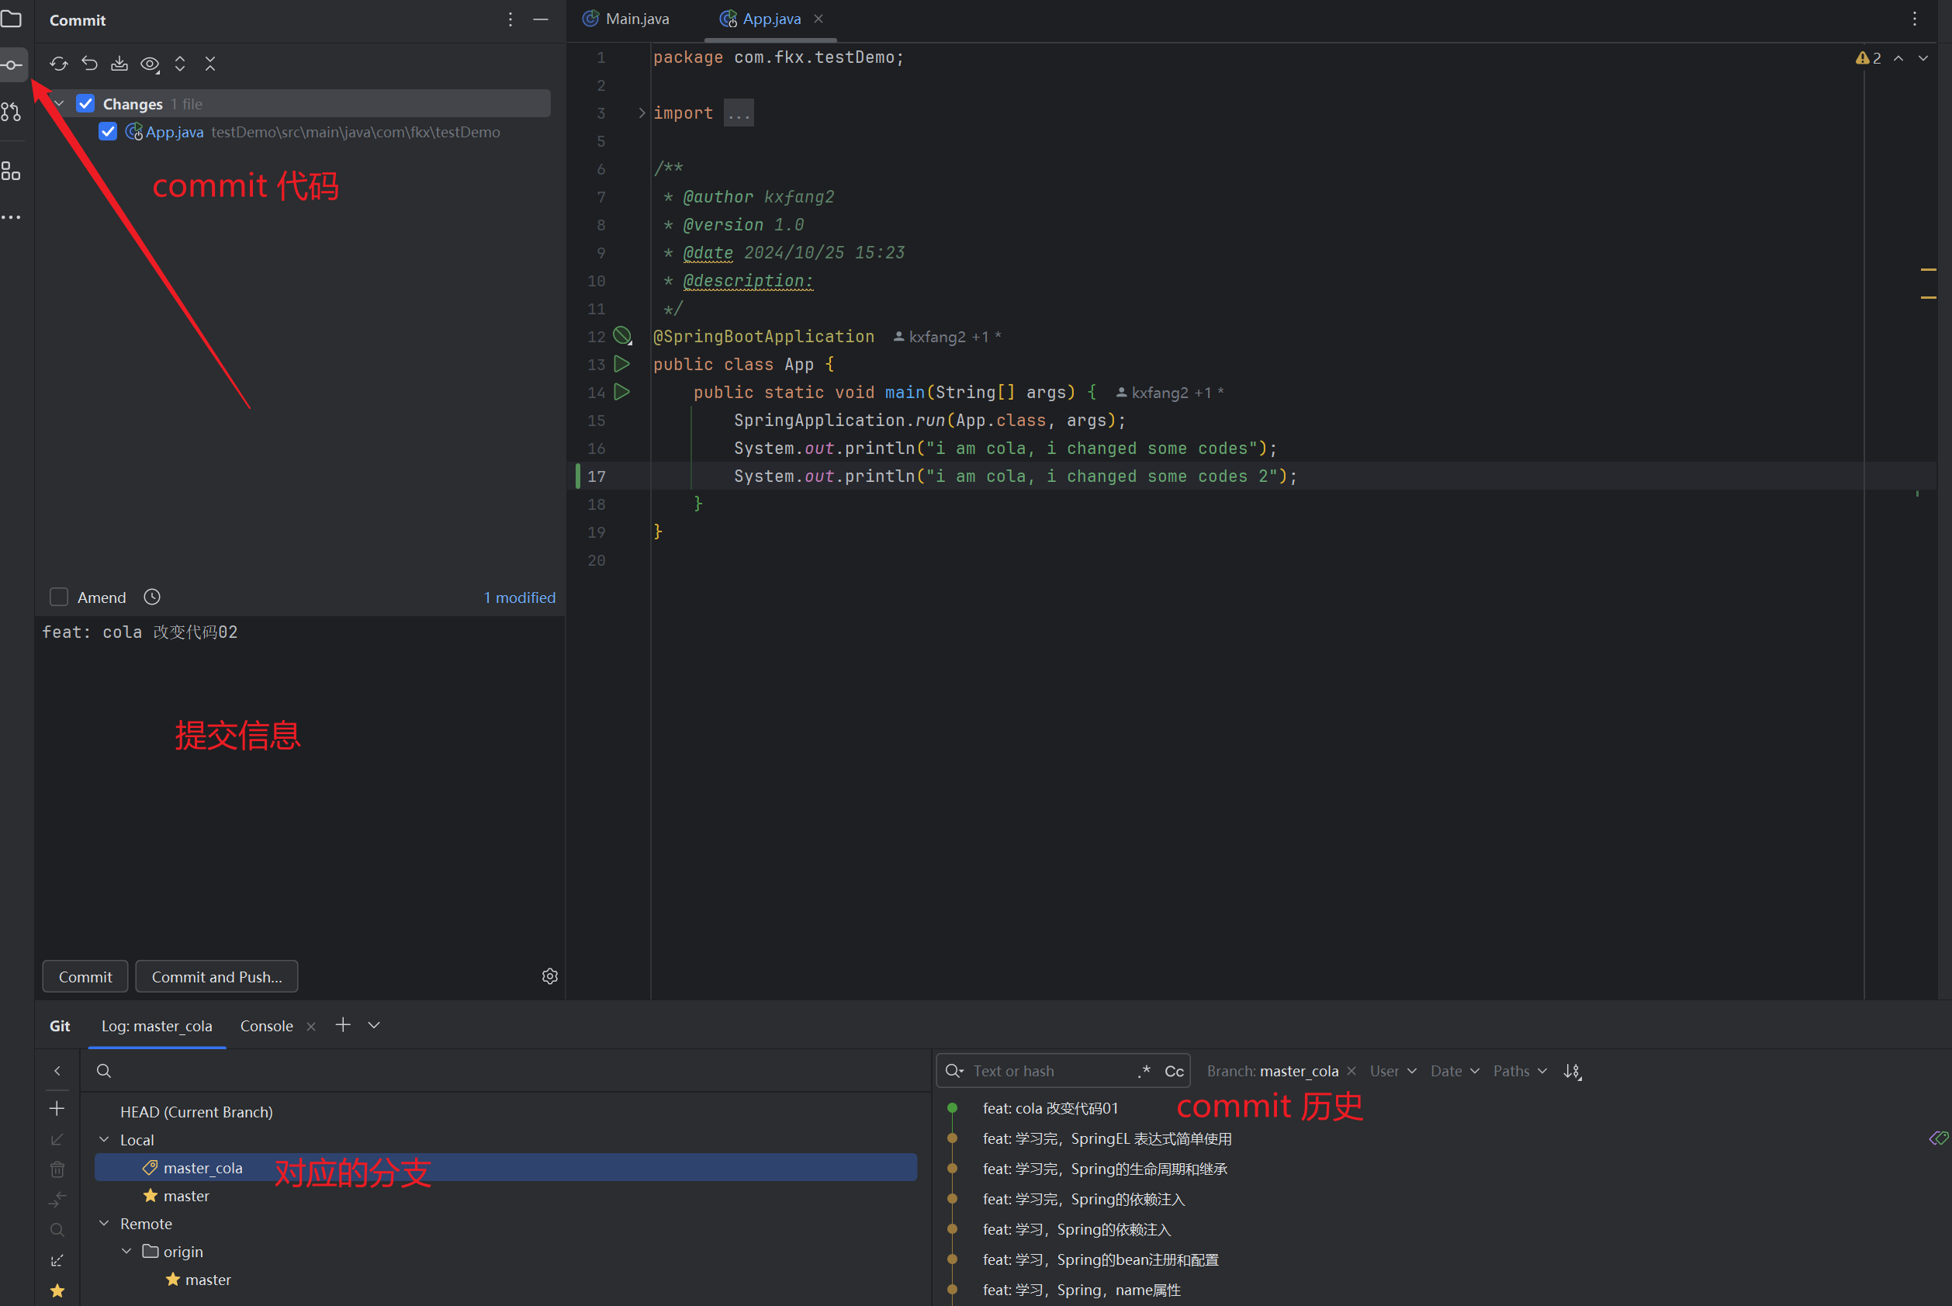Image resolution: width=1952 pixels, height=1306 pixels.
Task: Switch to Log: master_cola tab
Action: [x=157, y=1026]
